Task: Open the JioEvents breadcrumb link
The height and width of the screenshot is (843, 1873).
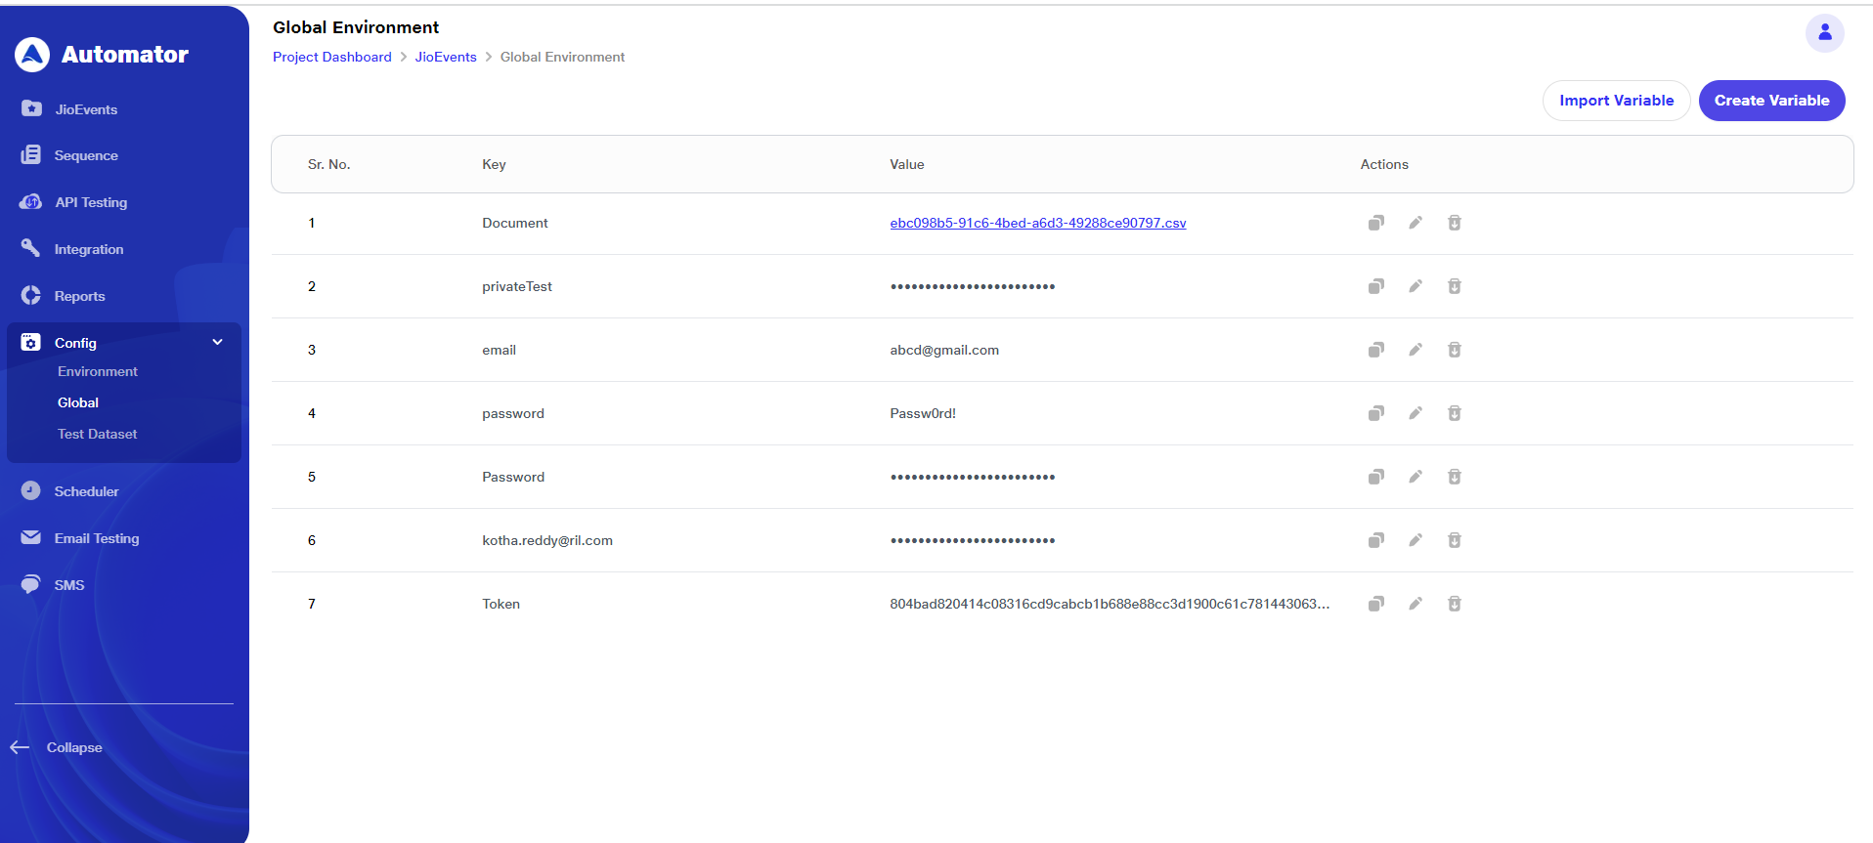Action: [446, 57]
